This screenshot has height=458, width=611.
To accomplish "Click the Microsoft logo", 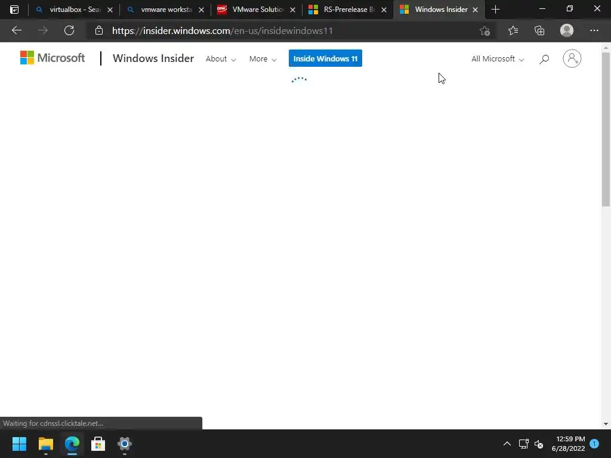I will click(x=53, y=58).
